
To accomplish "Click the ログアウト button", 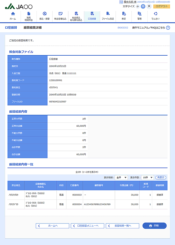I will (162, 6).
